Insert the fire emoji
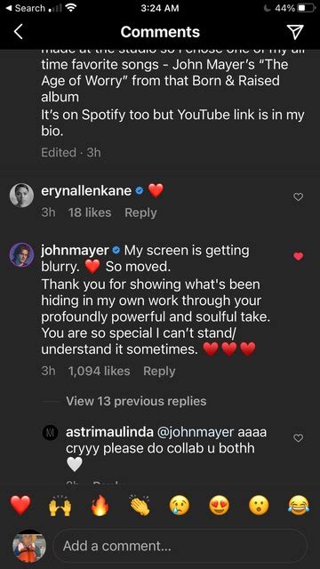The image size is (320, 569). pyautogui.click(x=100, y=505)
